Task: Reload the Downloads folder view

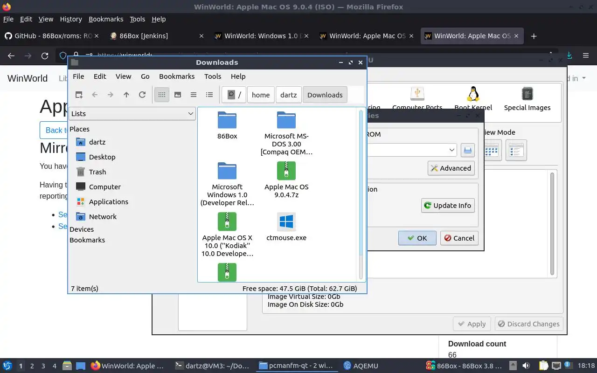Action: pyautogui.click(x=142, y=95)
